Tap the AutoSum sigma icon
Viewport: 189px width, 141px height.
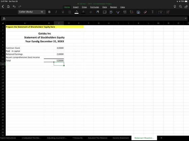(153, 12)
